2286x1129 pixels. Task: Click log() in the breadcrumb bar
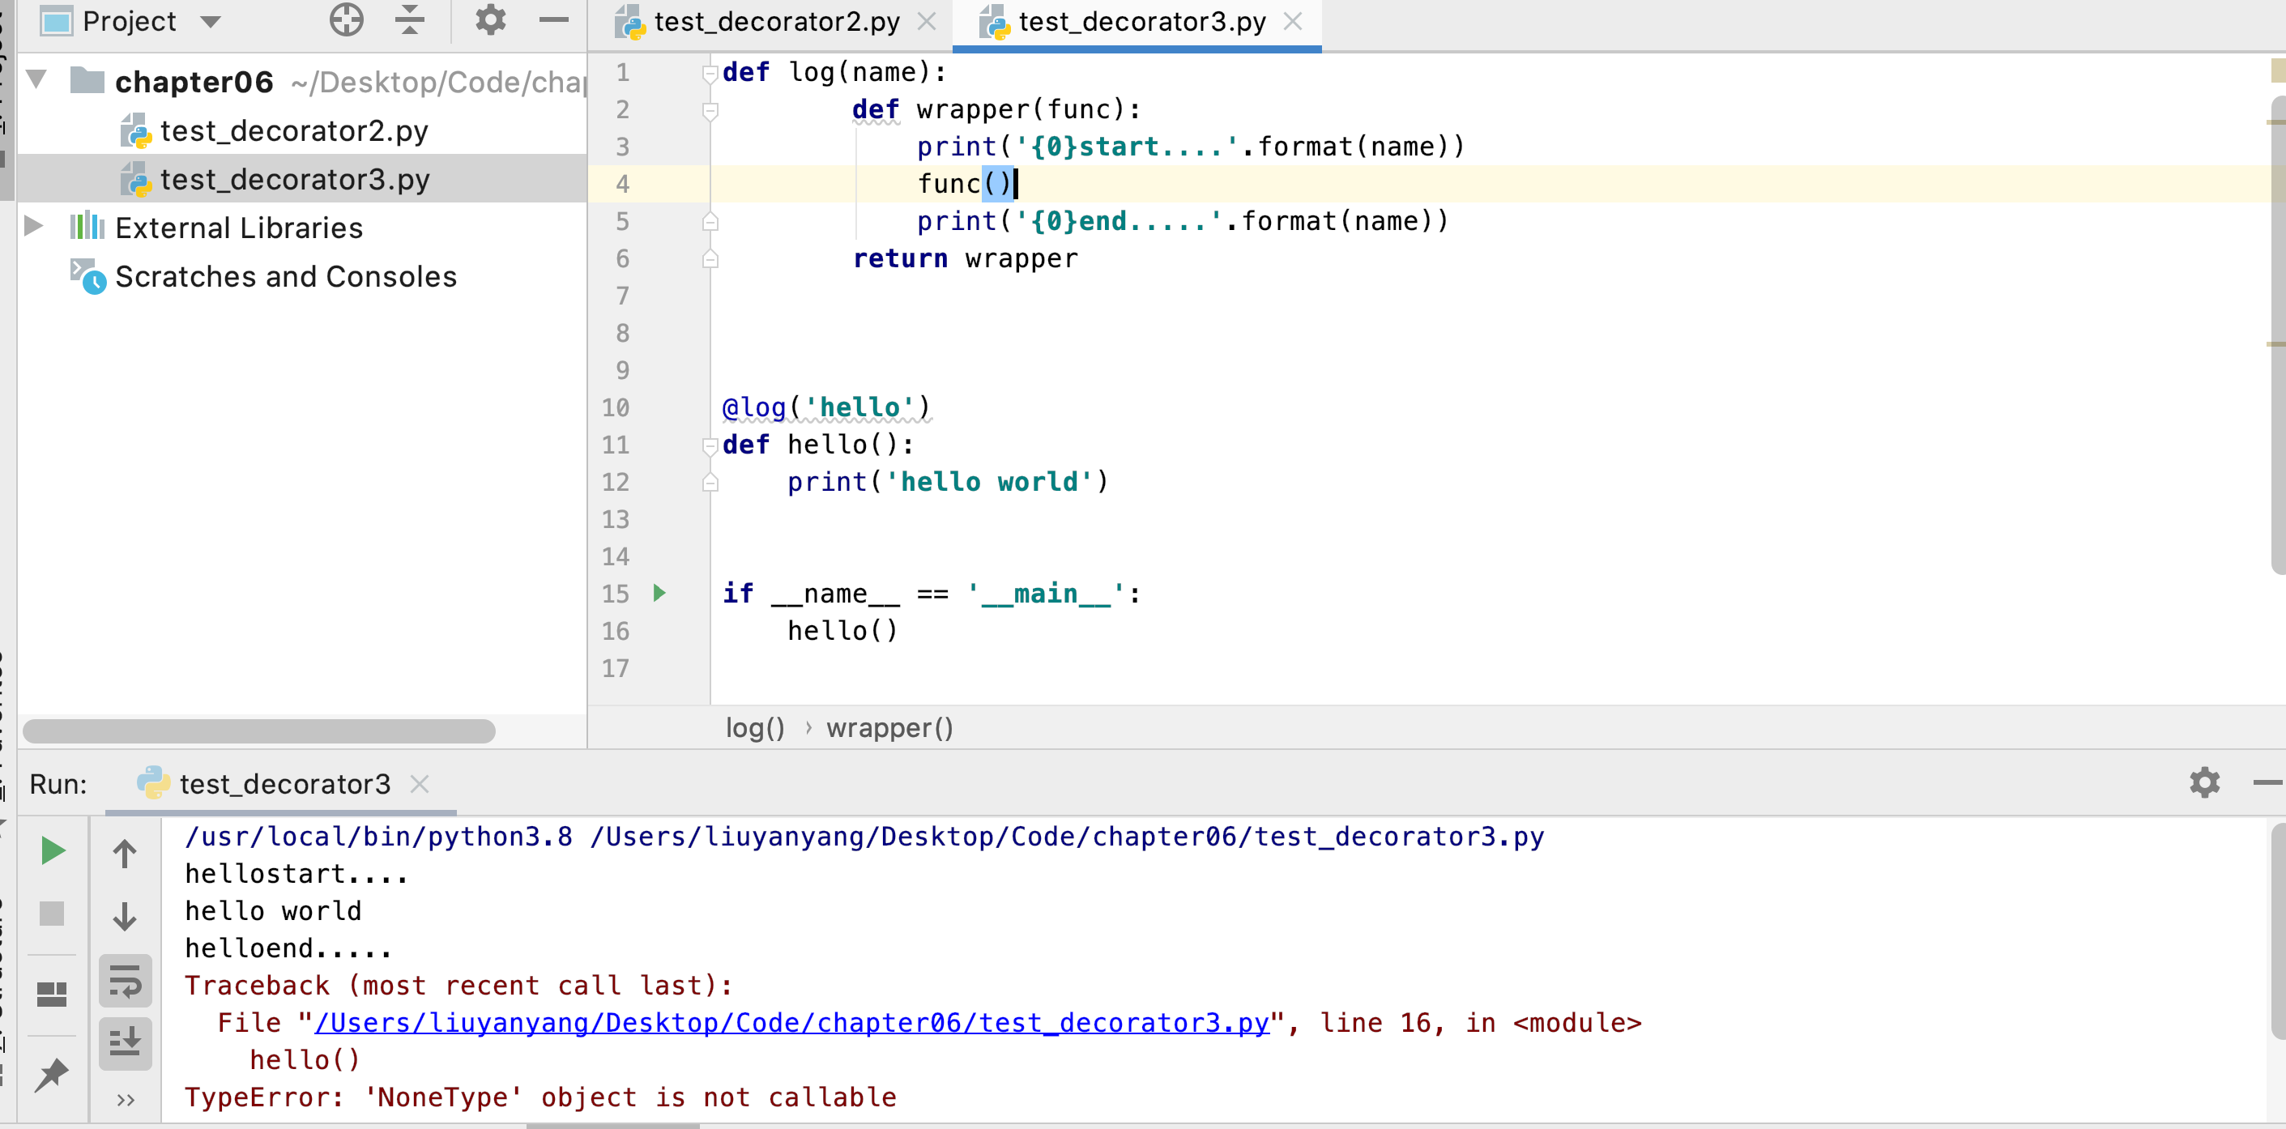coord(755,728)
